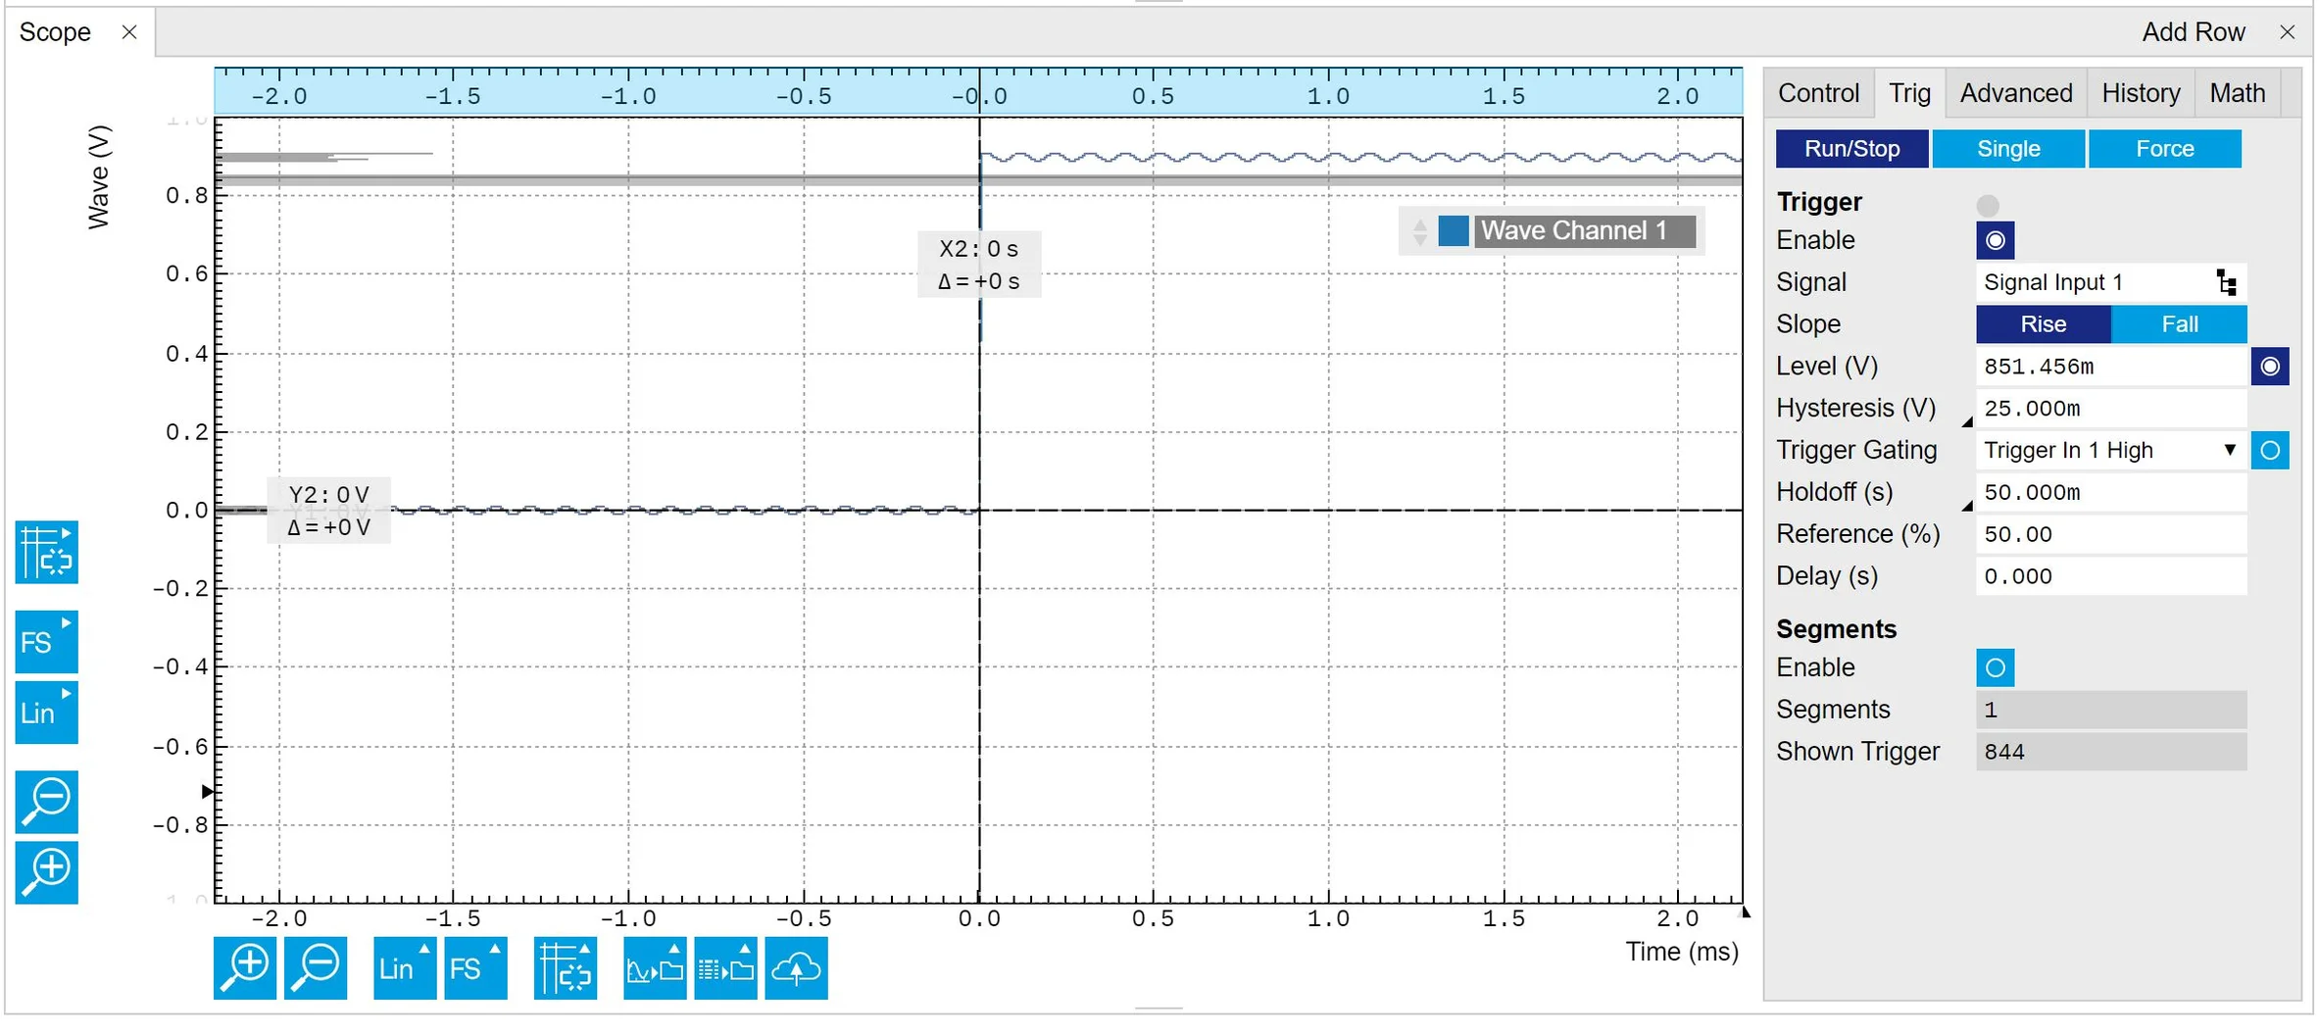Open vertical cursor grid tool icon
The height and width of the screenshot is (1034, 2319).
pyautogui.click(x=46, y=552)
